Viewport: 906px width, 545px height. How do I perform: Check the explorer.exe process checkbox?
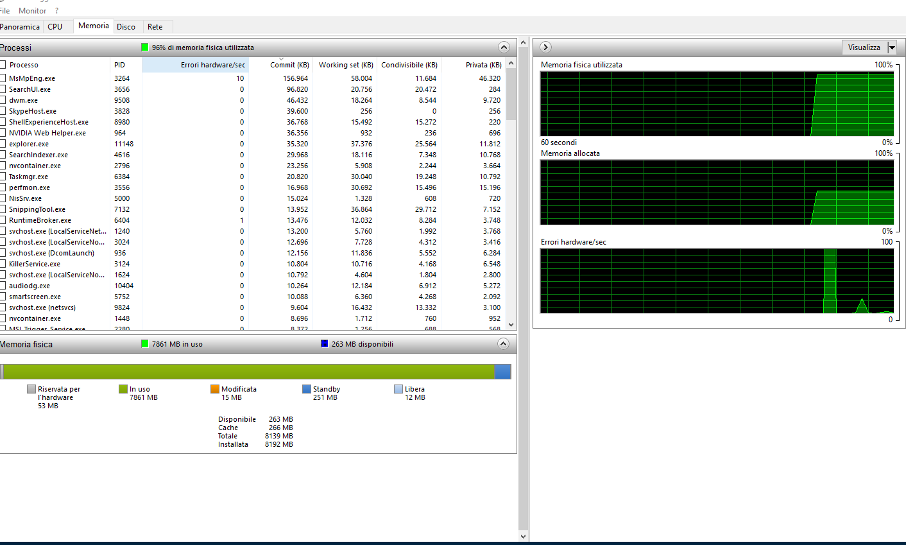3,144
